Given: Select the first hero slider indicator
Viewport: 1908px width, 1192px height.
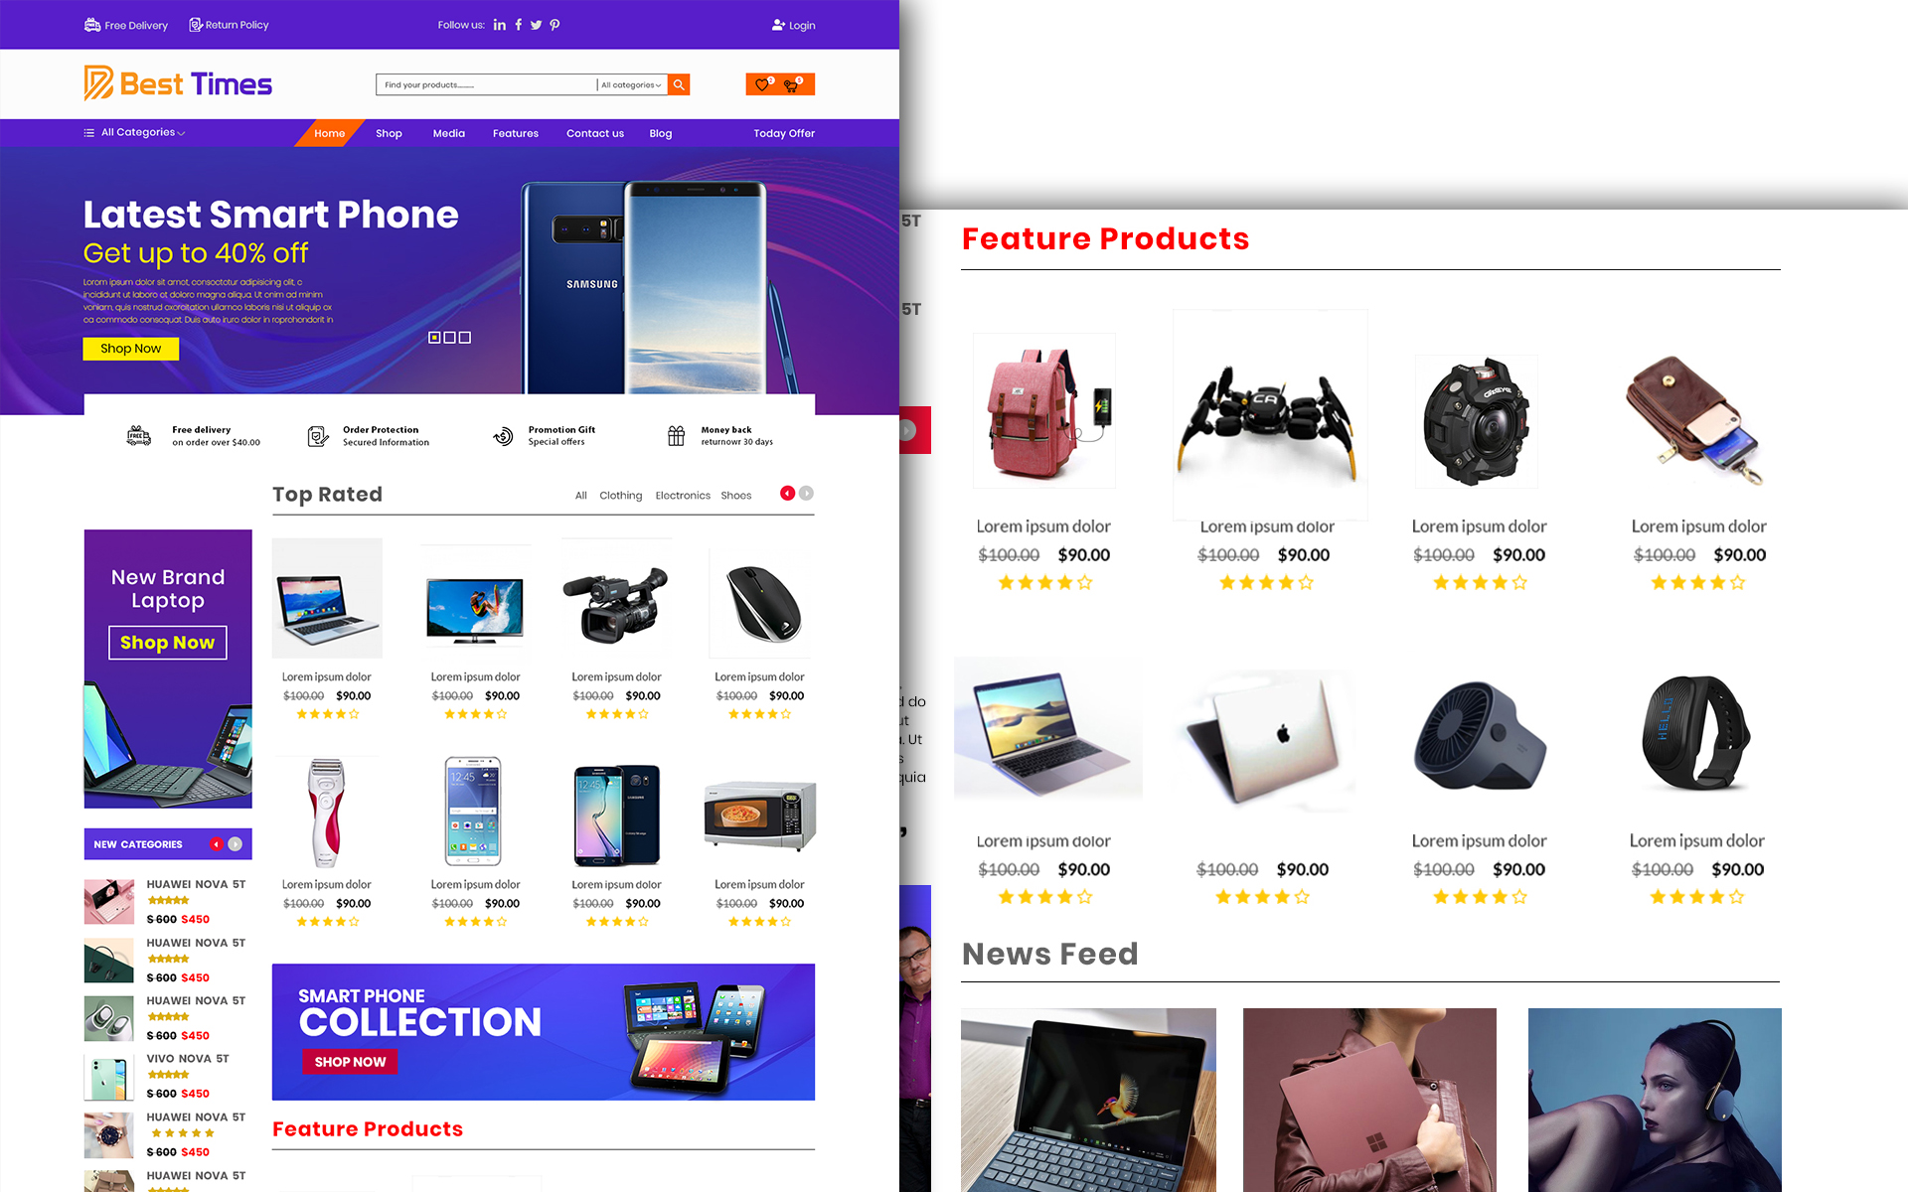Looking at the screenshot, I should pyautogui.click(x=434, y=338).
